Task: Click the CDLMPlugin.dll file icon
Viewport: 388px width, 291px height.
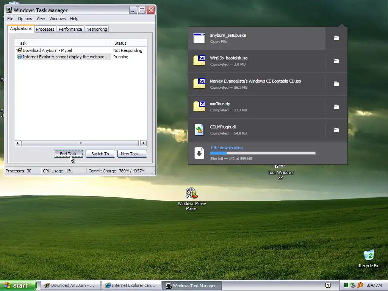Action: pos(199,130)
